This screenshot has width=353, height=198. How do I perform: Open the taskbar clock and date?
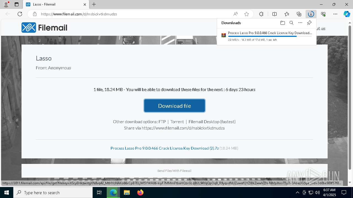[x=329, y=193]
